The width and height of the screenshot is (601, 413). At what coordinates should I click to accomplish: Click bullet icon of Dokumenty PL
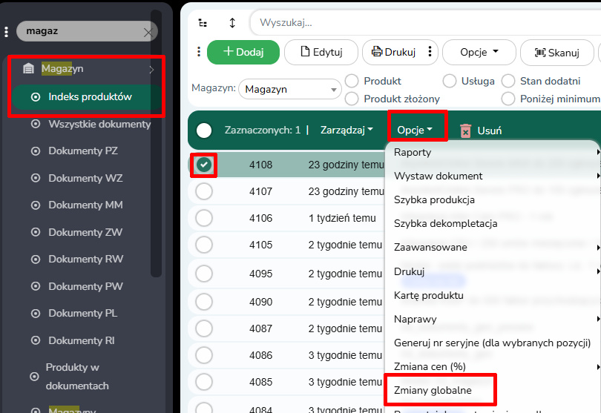click(x=36, y=314)
